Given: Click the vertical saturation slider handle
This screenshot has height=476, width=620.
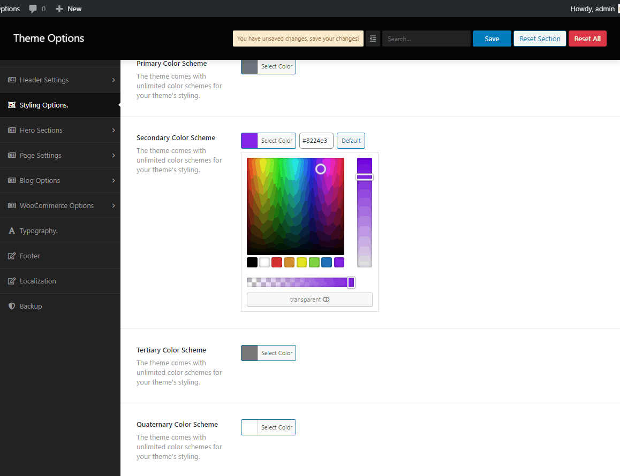Looking at the screenshot, I should pos(365,177).
